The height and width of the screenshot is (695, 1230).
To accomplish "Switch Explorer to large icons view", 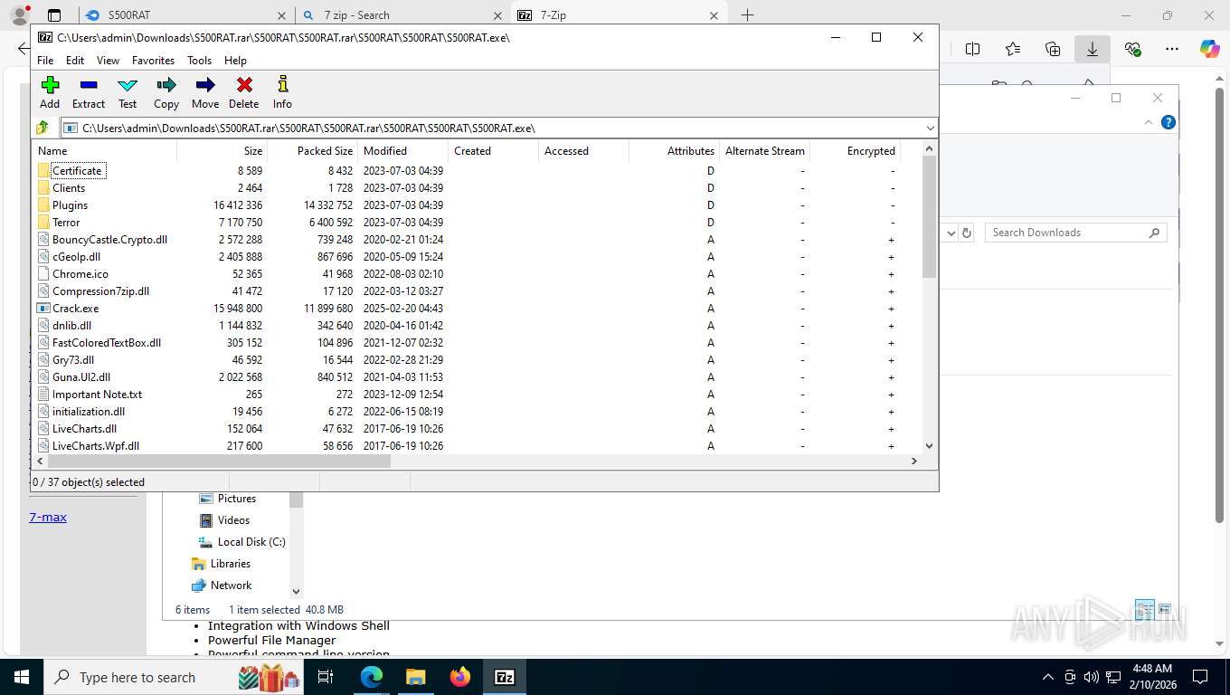I will (x=1165, y=609).
